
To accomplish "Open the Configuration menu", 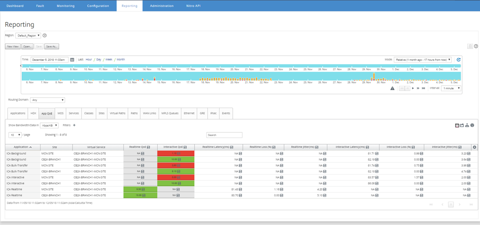I will (x=98, y=6).
